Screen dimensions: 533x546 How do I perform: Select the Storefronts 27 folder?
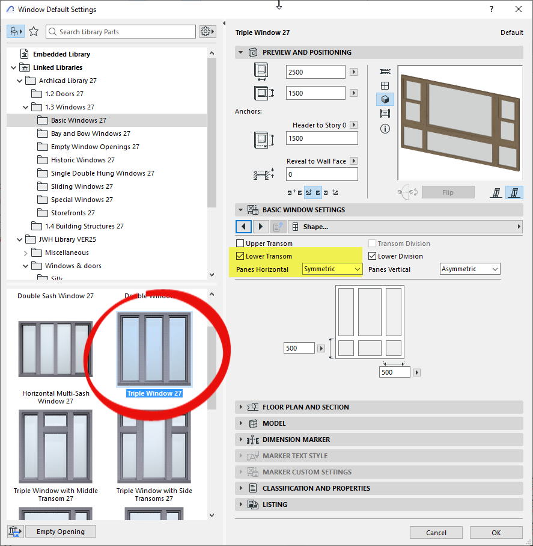tap(73, 213)
